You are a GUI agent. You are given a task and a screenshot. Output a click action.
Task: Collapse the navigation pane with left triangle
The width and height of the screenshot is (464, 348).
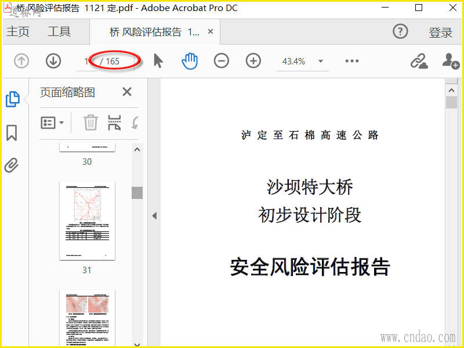[154, 216]
